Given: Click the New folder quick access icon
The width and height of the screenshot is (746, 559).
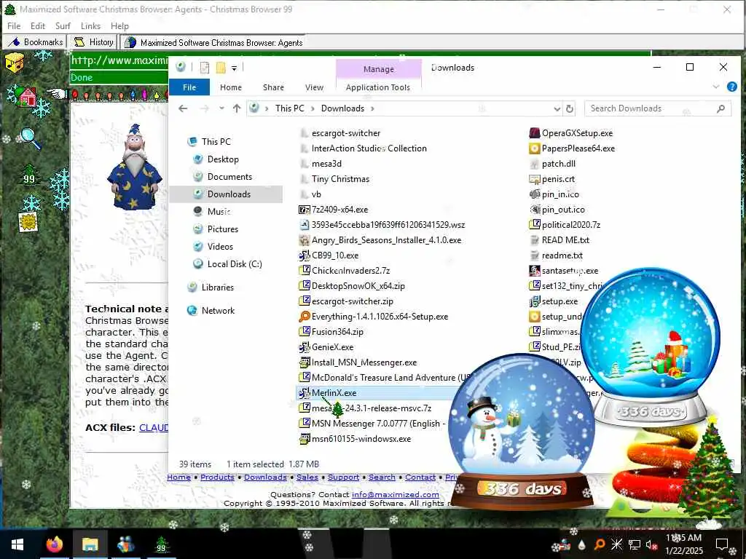Looking at the screenshot, I should tap(221, 68).
